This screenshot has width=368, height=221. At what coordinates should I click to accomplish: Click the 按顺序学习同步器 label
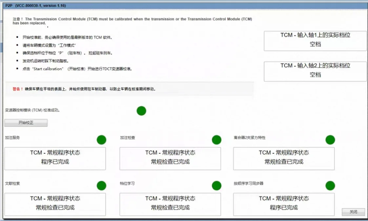tap(249, 184)
